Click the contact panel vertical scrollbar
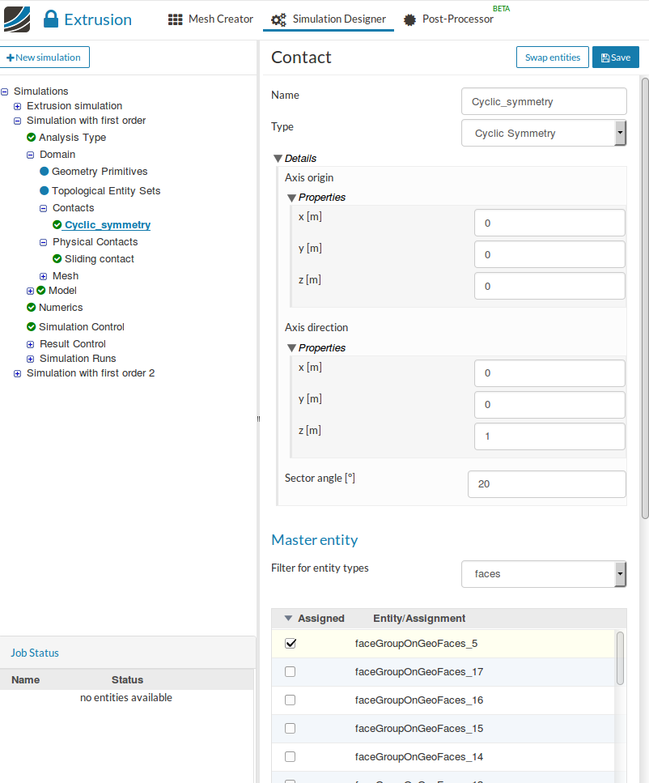This screenshot has width=649, height=783. (645, 298)
